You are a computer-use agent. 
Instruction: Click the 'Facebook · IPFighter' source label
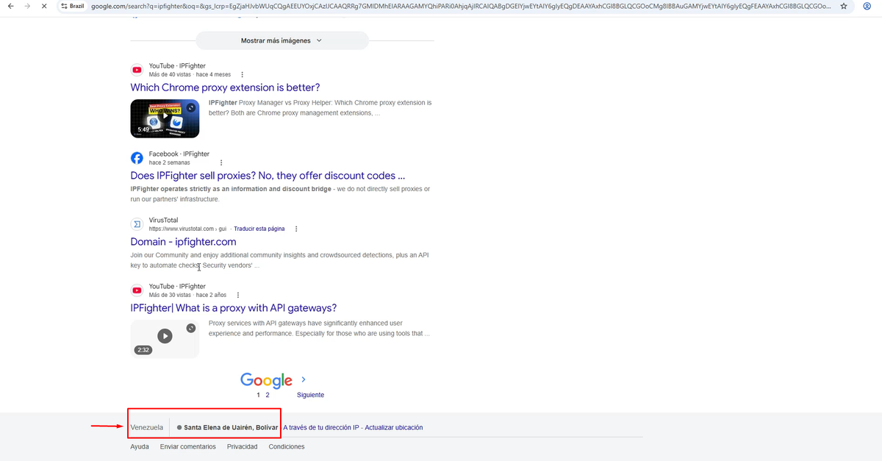(x=179, y=154)
